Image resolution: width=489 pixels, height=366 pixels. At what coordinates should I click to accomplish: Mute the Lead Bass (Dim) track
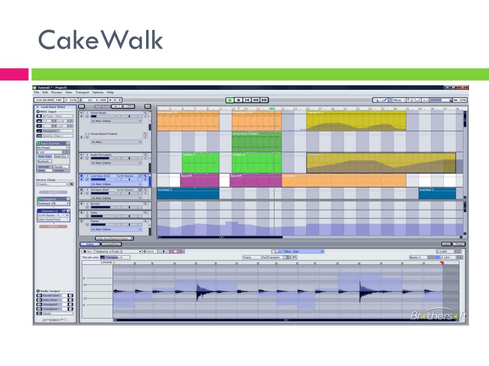click(145, 176)
